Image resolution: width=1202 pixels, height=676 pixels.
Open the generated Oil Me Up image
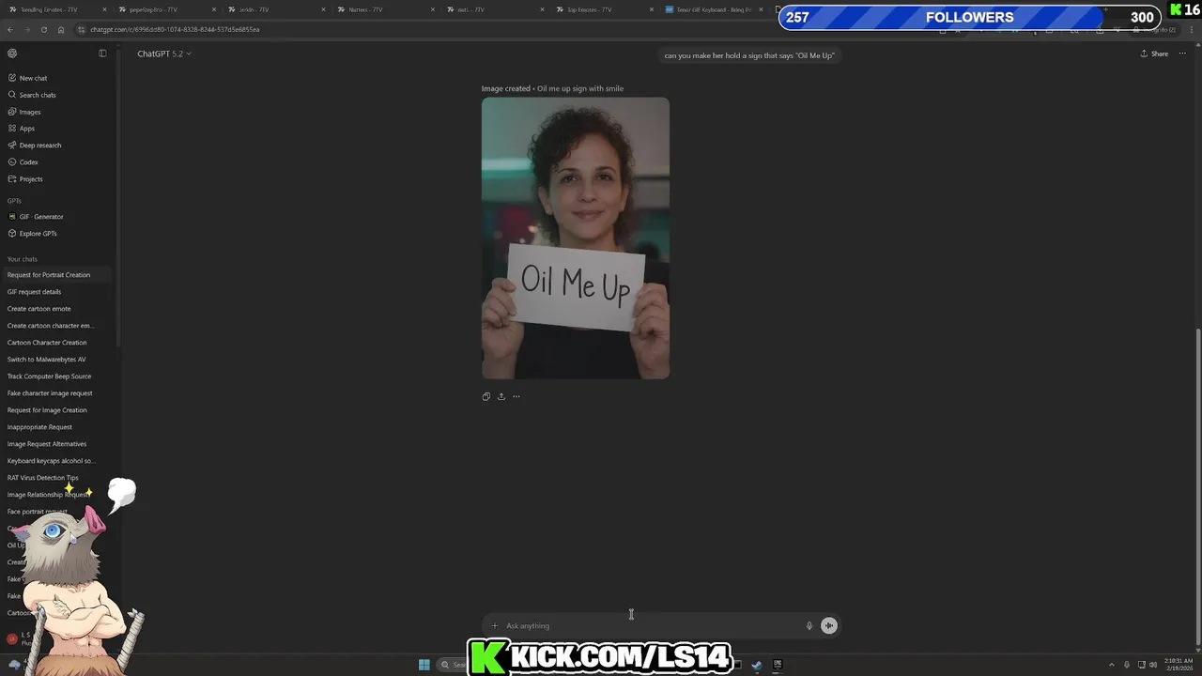pyautogui.click(x=576, y=238)
